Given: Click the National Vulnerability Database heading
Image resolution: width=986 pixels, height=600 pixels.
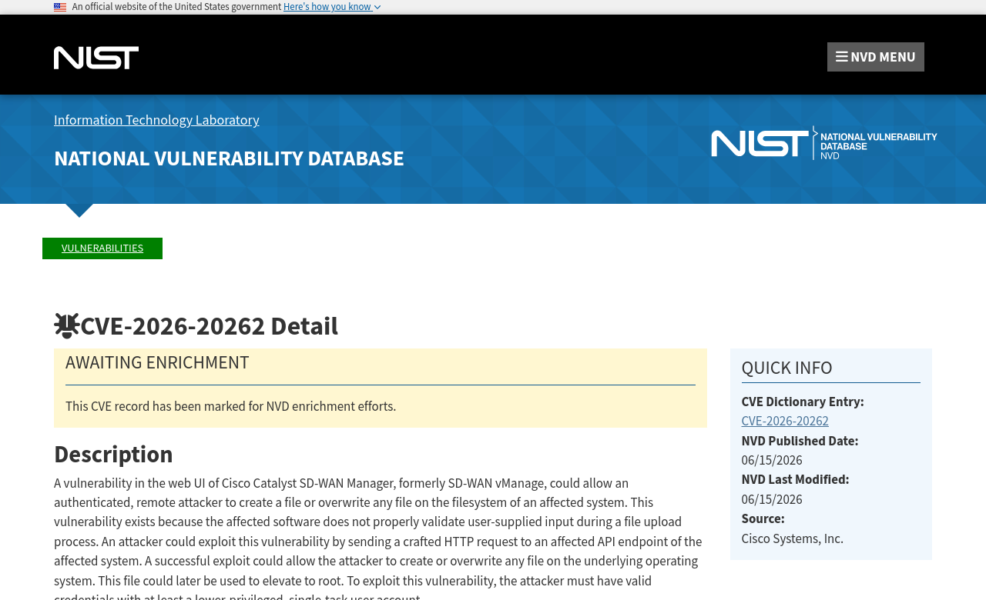Looking at the screenshot, I should (x=229, y=158).
